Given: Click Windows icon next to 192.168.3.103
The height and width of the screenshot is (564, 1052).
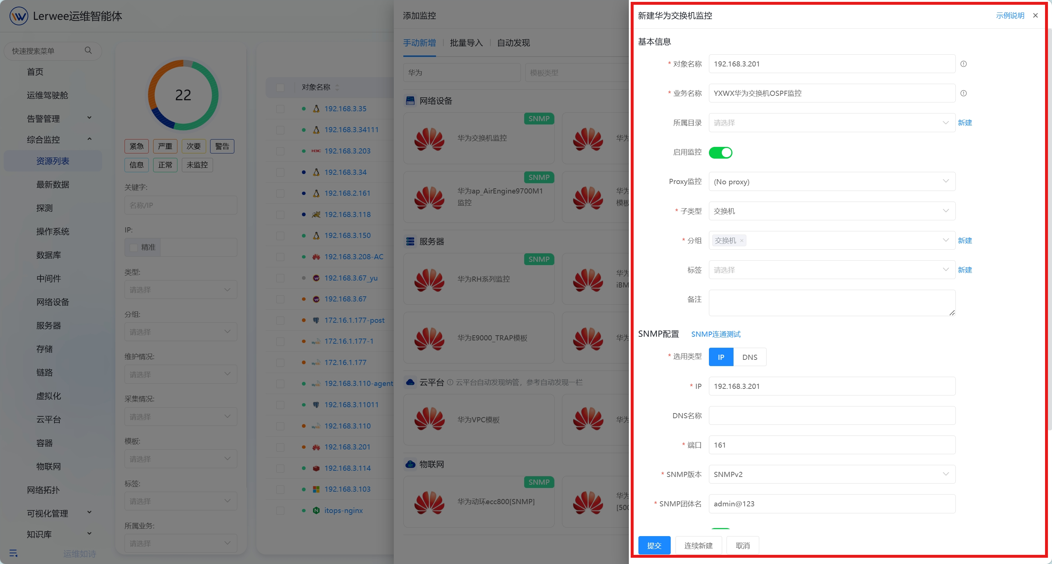Looking at the screenshot, I should tap(316, 489).
